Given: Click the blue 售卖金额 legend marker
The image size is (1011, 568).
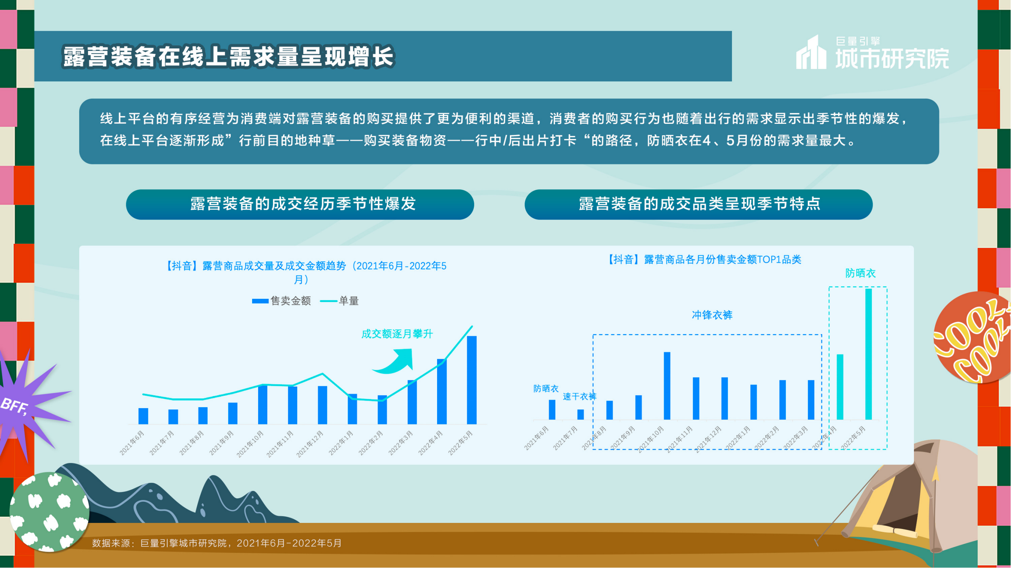Looking at the screenshot, I should (260, 301).
